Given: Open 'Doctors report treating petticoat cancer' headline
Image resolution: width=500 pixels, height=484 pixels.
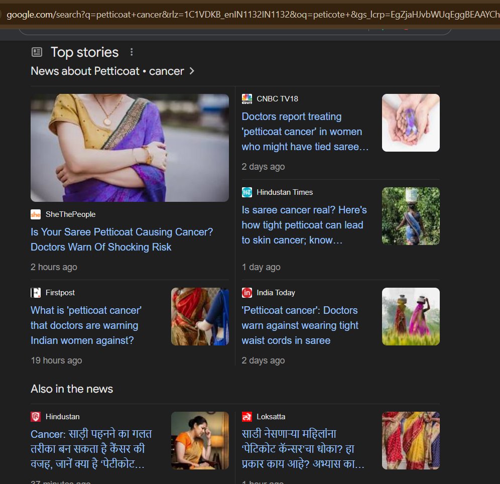Looking at the screenshot, I should [305, 132].
